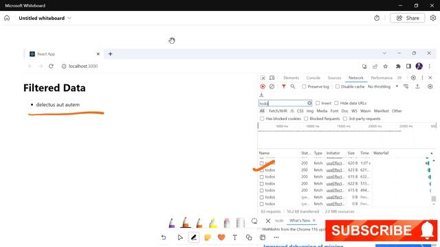The width and height of the screenshot is (440, 247).
Task: Expand the tab search chevron
Action: click(x=384, y=54)
